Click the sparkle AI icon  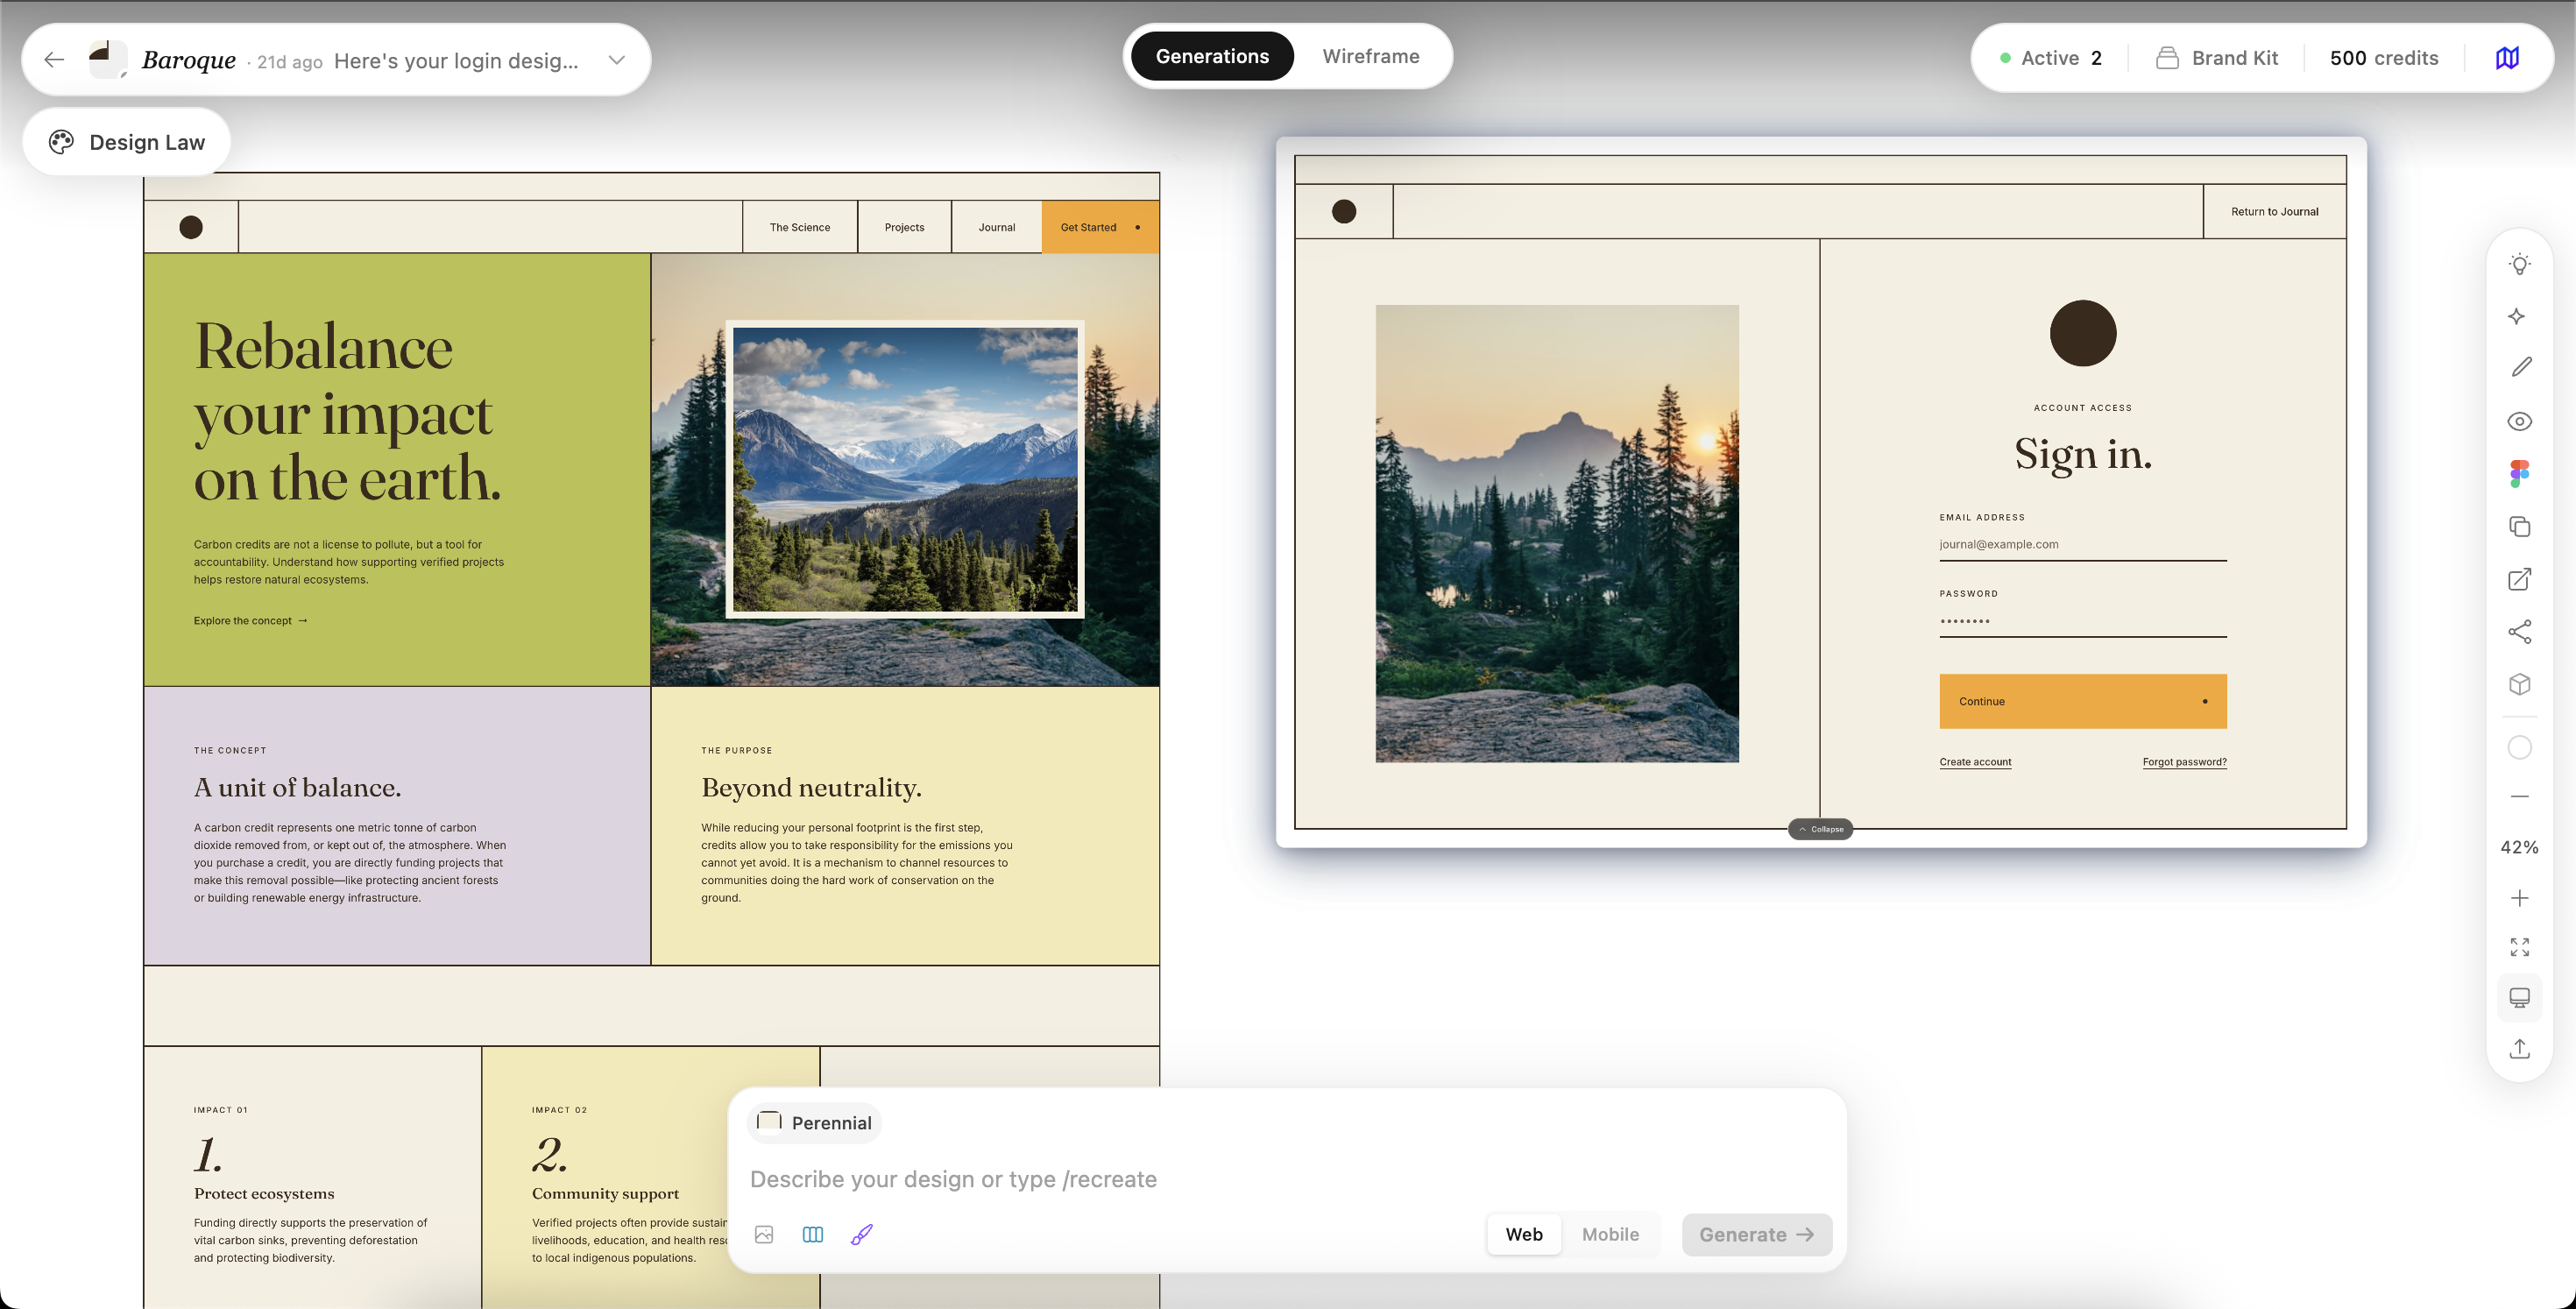point(2518,316)
